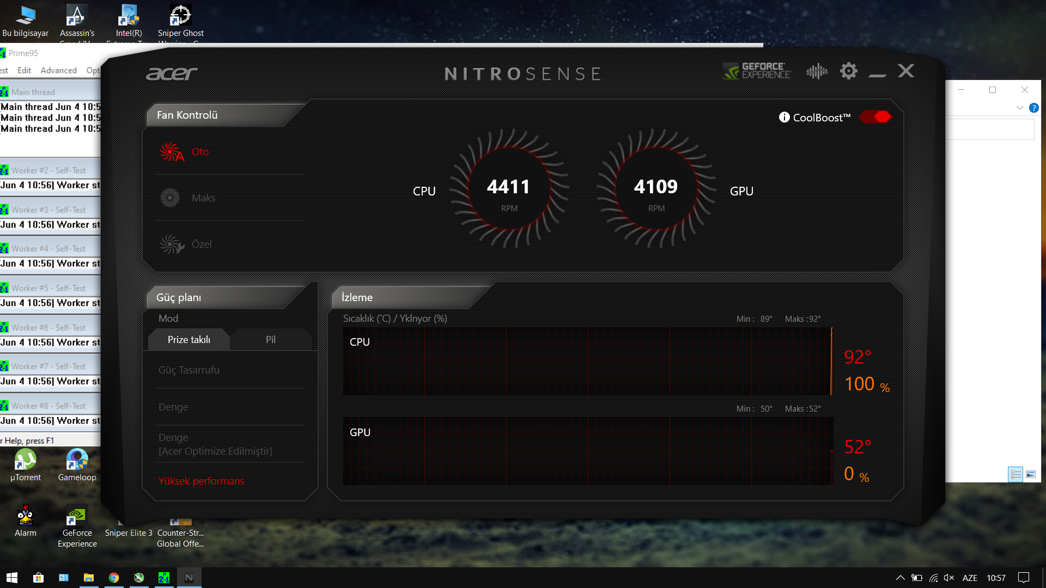Click the Maks fan icon
Viewport: 1046px width, 588px height.
click(170, 198)
